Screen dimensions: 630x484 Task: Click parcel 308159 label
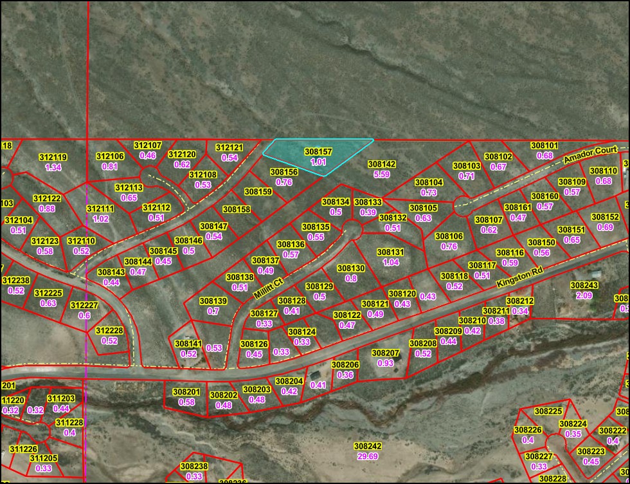coord(258,192)
